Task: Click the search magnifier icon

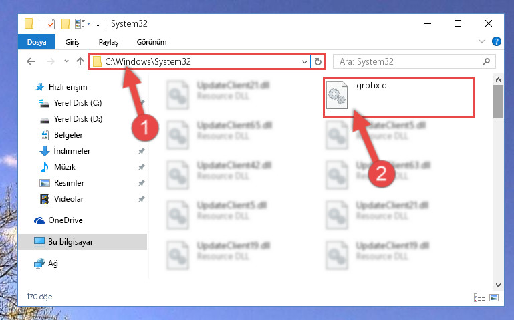Action: pyautogui.click(x=486, y=61)
